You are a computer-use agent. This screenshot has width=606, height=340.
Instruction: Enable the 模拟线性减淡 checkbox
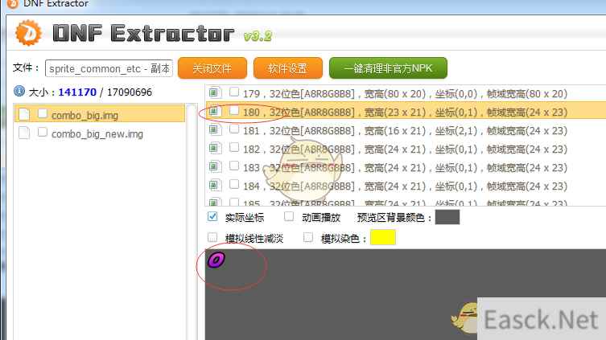click(x=212, y=237)
